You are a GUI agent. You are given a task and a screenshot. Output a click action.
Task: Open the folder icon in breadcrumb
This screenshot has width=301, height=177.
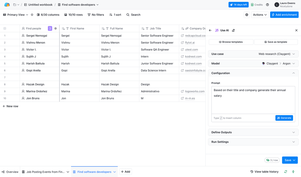pos(15,5)
